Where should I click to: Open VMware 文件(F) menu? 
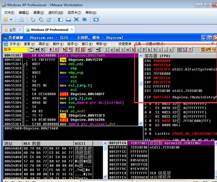(x=9, y=13)
